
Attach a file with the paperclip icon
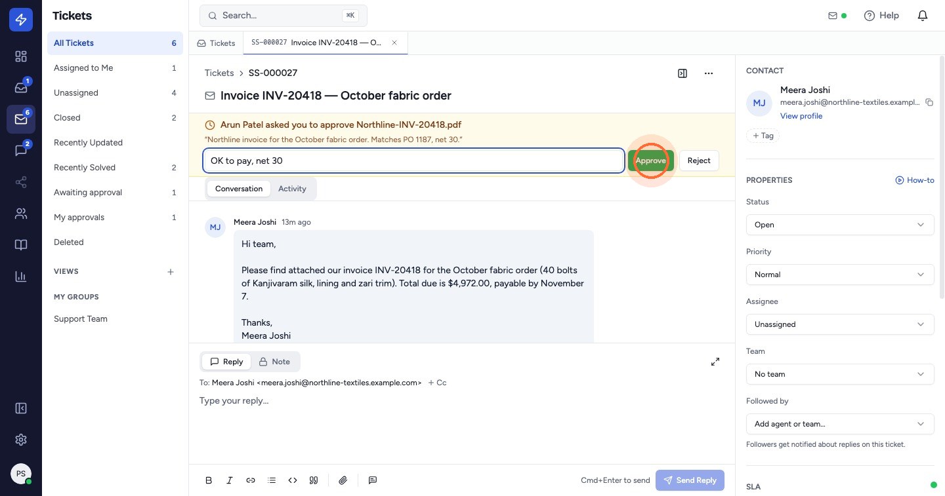point(343,480)
